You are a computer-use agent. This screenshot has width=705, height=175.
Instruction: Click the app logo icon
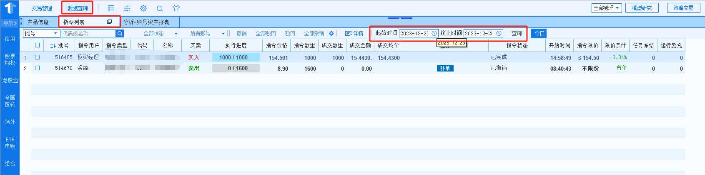point(10,8)
